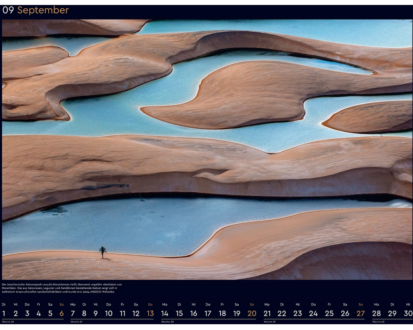Click the Woche 38 label
The width and height of the screenshot is (413, 330).
[167, 322]
